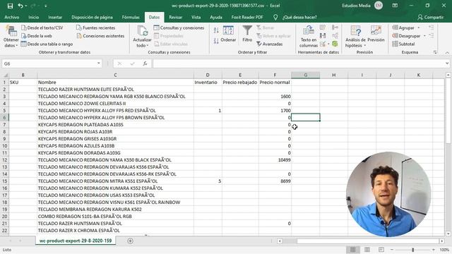452x254 pixels.
Task: Open Desagrupar dropdown arrow
Action: 424,36
